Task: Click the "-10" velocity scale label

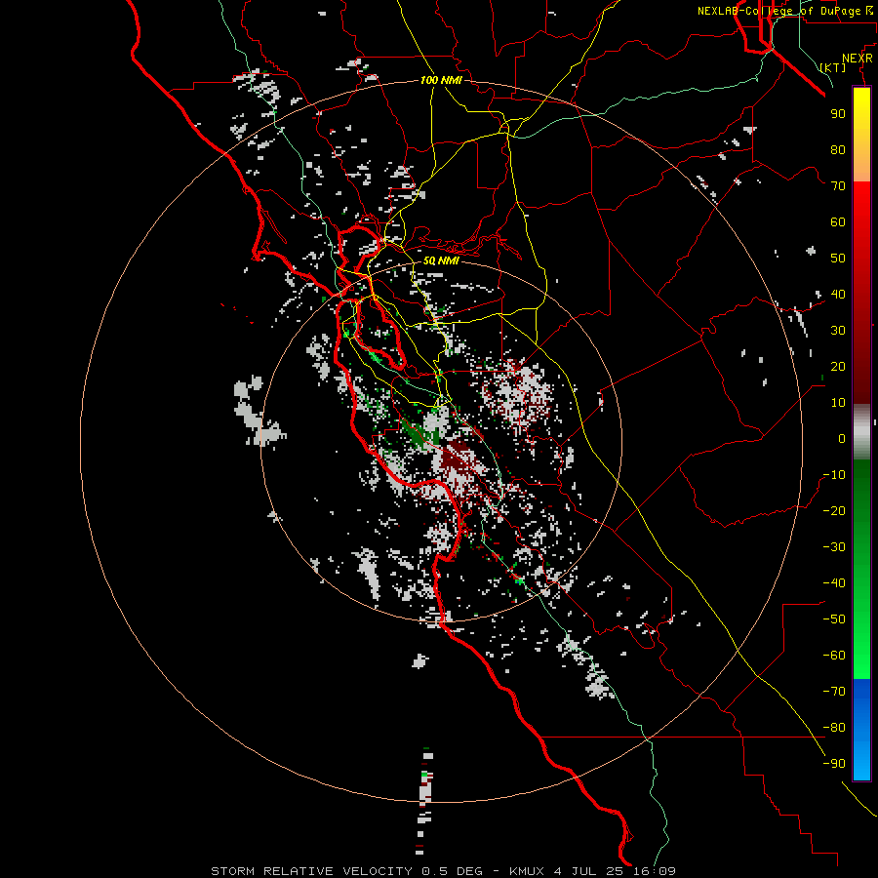Action: (x=834, y=475)
